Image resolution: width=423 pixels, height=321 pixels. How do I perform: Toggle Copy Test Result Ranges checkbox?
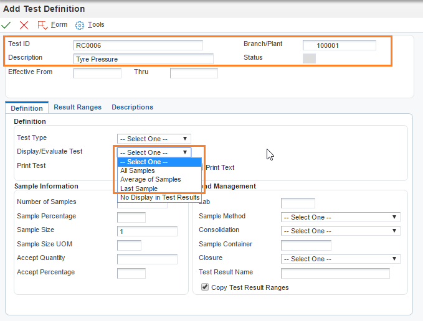pos(205,287)
